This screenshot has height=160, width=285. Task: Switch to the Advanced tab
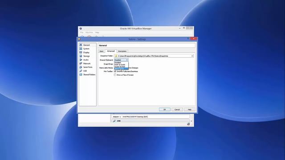[111, 51]
